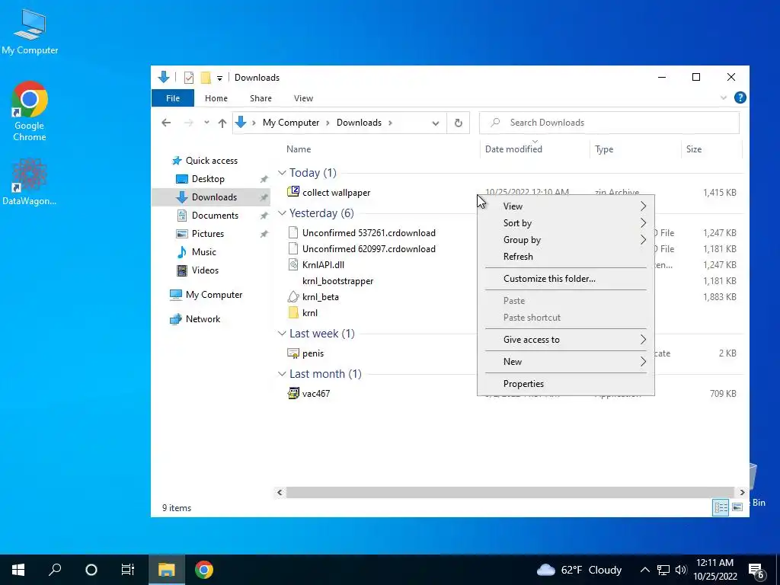Open the recent locations dropdown arrow
780x585 pixels.
click(206, 123)
